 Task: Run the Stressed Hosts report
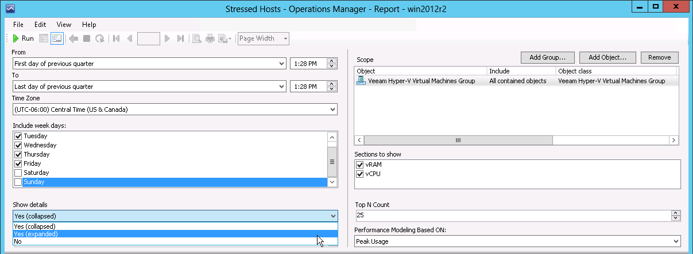pyautogui.click(x=24, y=38)
